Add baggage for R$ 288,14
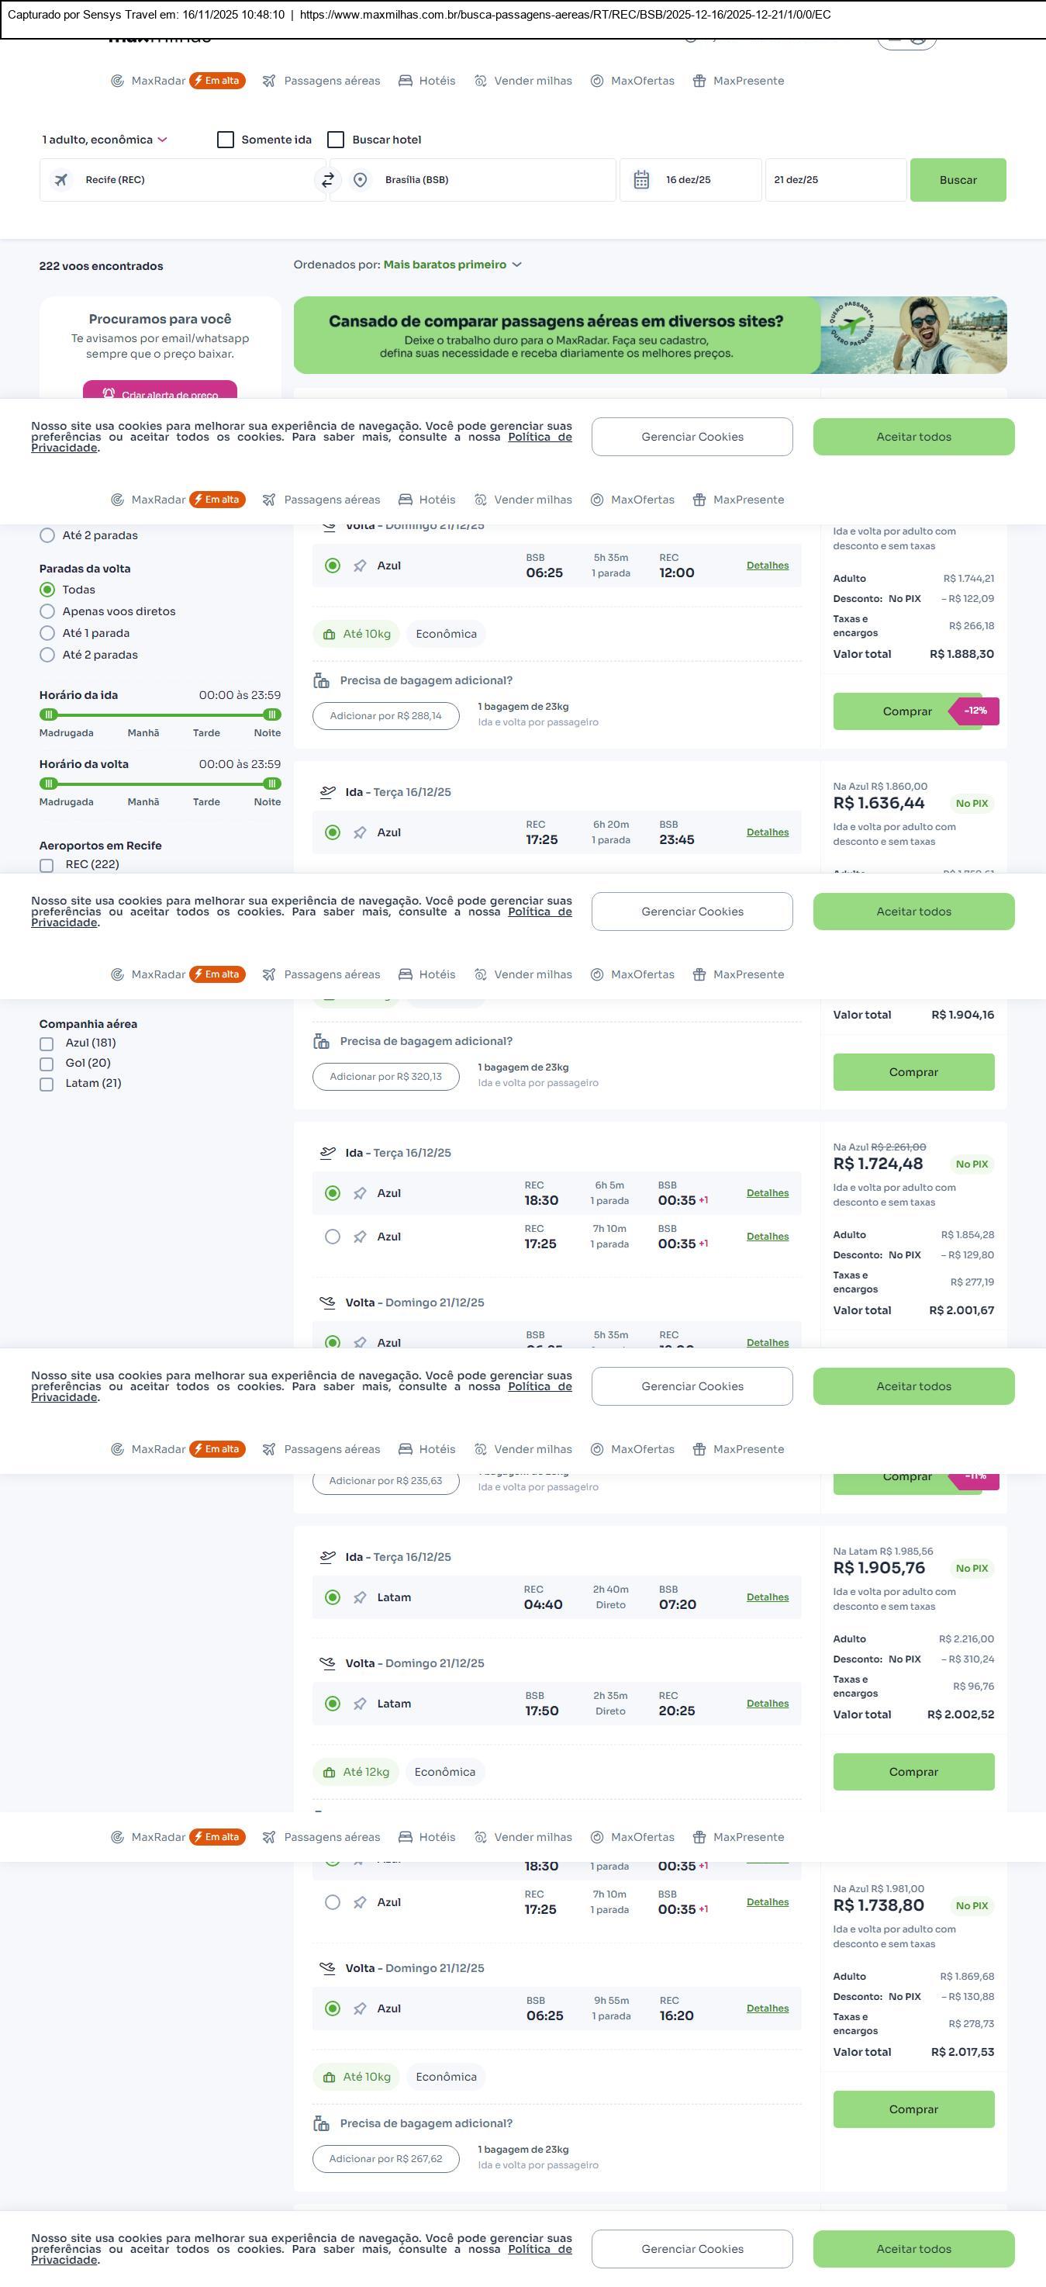The image size is (1046, 2287). pyautogui.click(x=386, y=717)
